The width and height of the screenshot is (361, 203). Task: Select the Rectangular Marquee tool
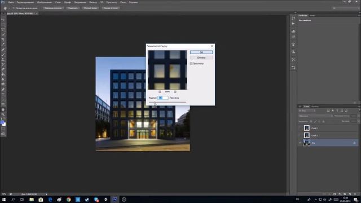tap(3, 25)
